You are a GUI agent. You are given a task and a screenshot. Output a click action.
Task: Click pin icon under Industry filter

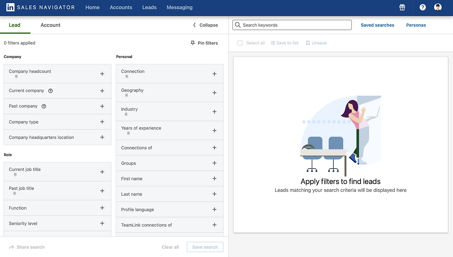(x=126, y=115)
